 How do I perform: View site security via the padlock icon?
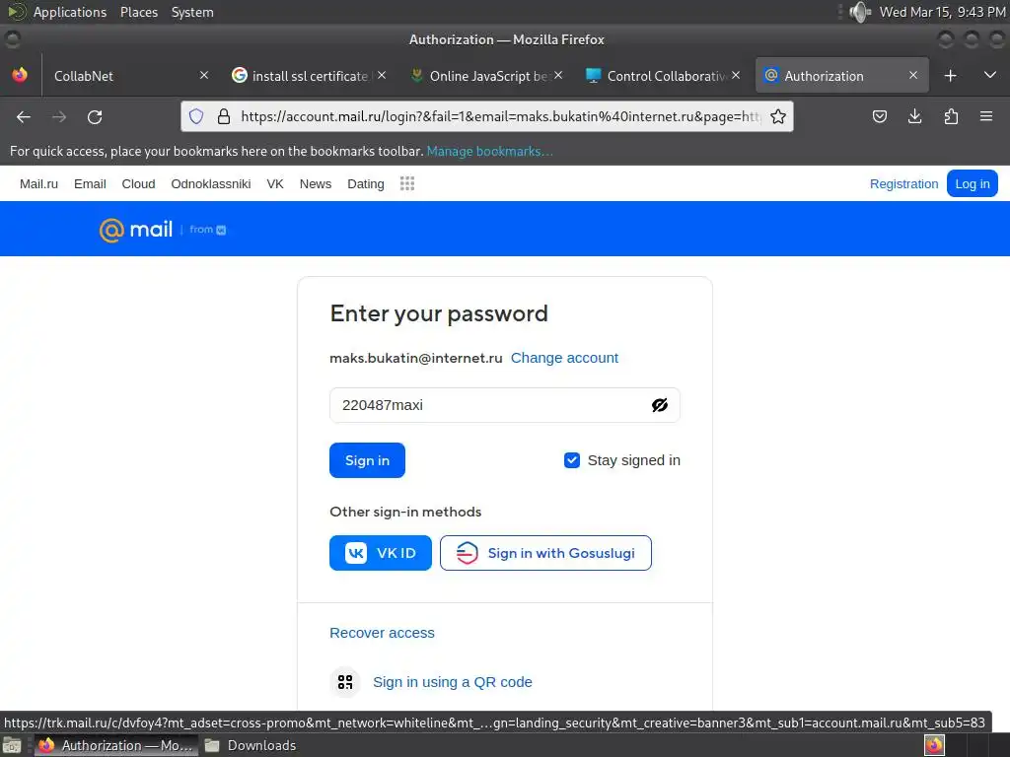pyautogui.click(x=224, y=116)
